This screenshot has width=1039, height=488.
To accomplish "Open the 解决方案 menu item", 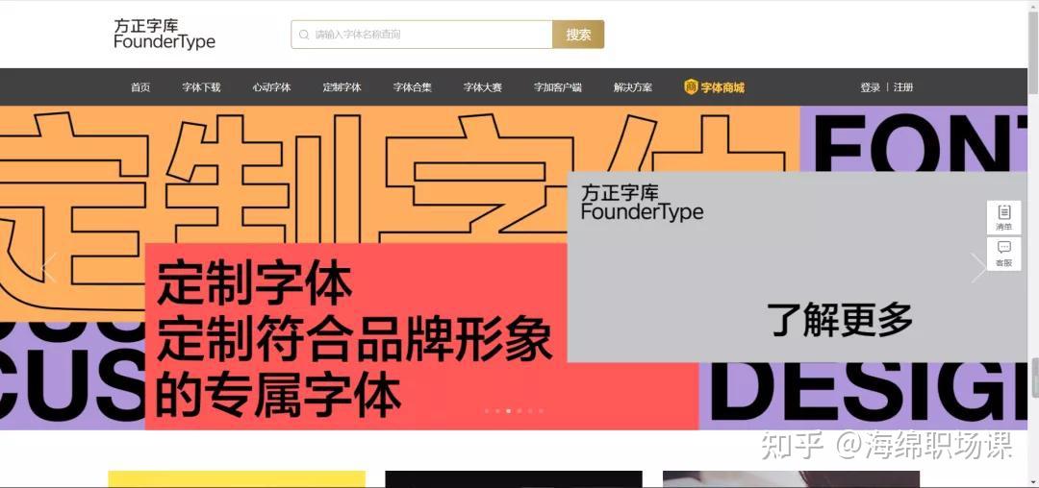I will tap(633, 87).
